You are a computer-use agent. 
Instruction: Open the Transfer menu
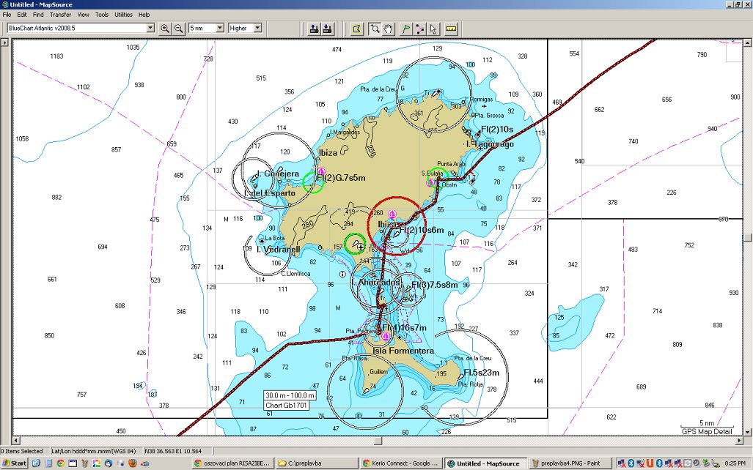(61, 15)
